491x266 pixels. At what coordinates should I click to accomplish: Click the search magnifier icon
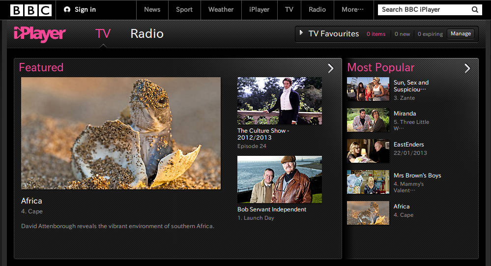point(475,10)
